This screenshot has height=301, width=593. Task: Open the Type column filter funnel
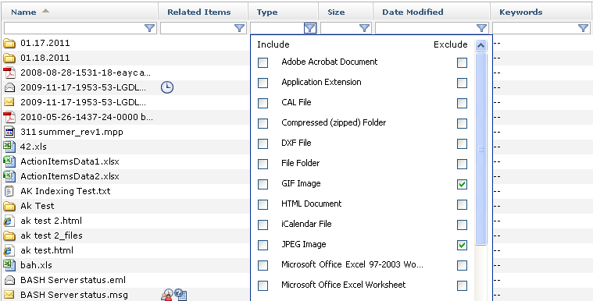pyautogui.click(x=309, y=28)
